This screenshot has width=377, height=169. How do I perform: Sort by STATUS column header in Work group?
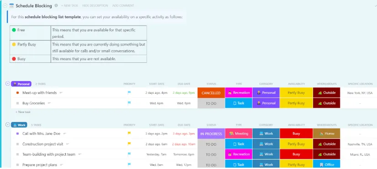[x=211, y=125]
